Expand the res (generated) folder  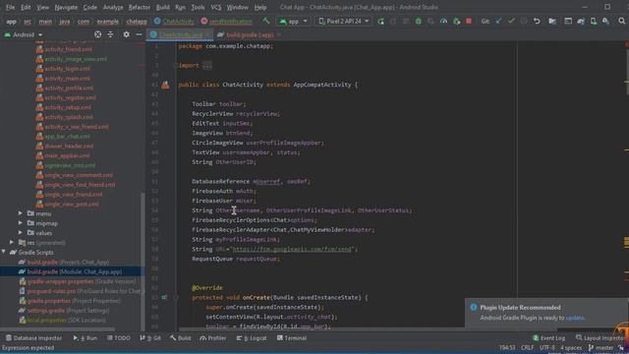tap(12, 243)
